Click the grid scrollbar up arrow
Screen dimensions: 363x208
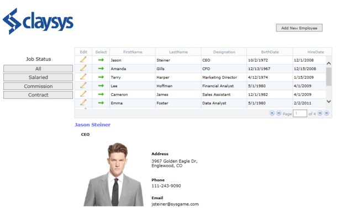click(x=329, y=63)
